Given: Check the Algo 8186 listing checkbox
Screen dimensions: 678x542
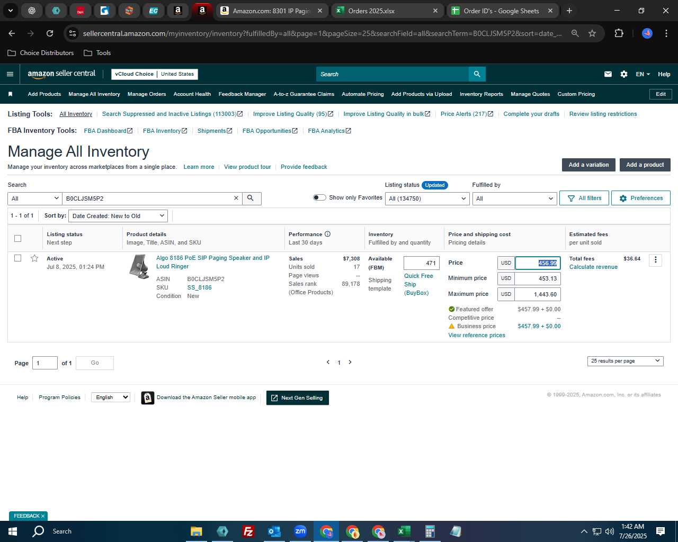Looking at the screenshot, I should tap(17, 258).
